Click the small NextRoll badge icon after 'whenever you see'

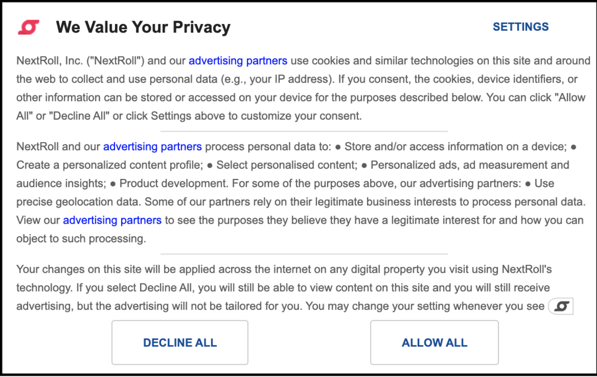pos(561,306)
